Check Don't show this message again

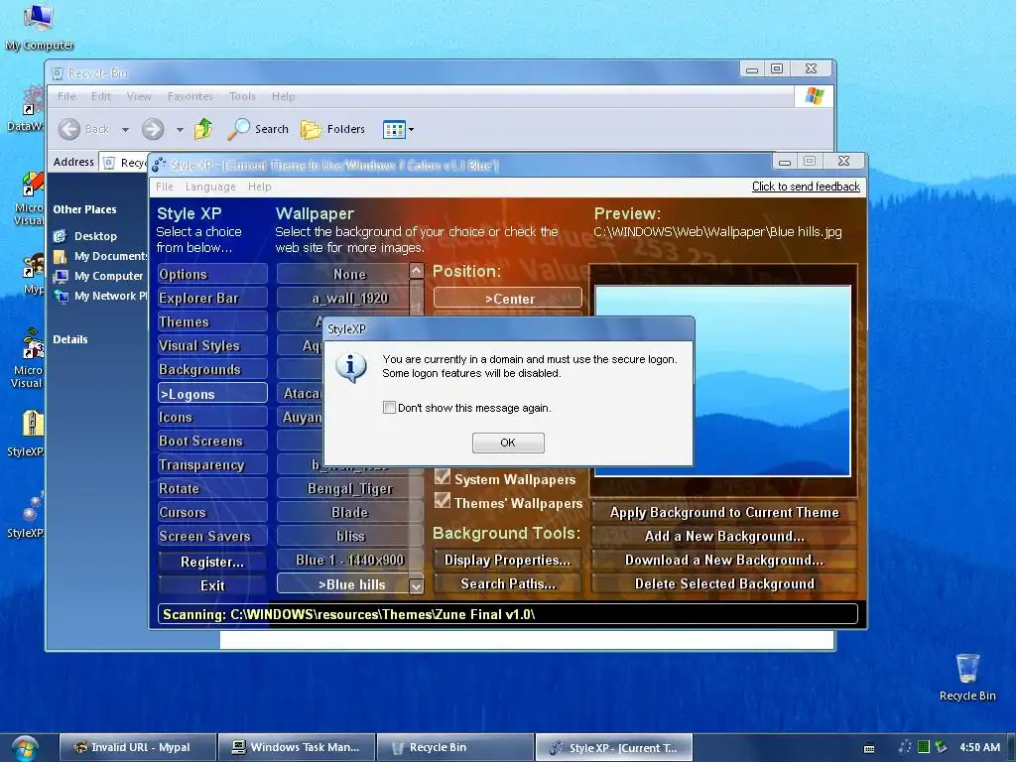coord(389,408)
